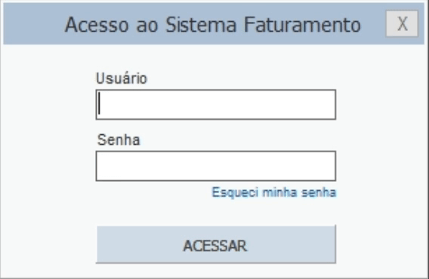Dismiss the Faturamento access window
429x279 pixels.
402,24
